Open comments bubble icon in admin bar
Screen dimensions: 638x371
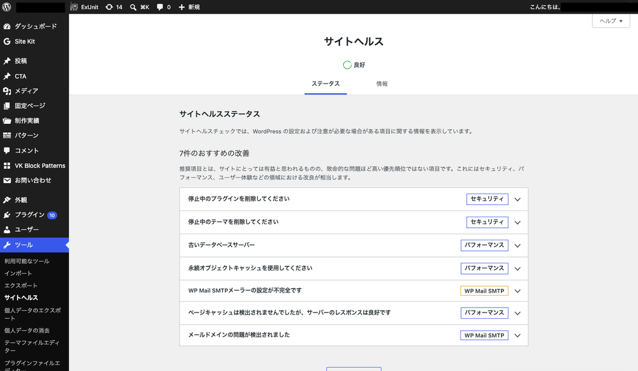click(x=160, y=7)
